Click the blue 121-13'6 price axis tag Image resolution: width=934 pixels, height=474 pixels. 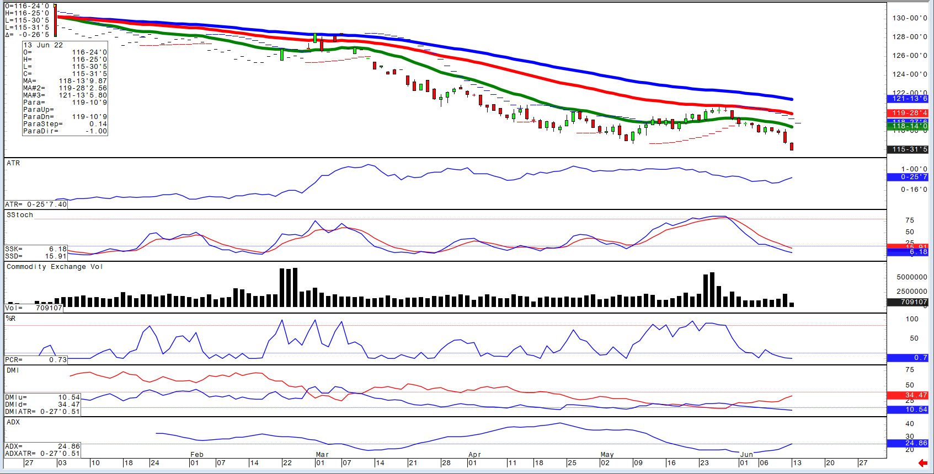908,99
